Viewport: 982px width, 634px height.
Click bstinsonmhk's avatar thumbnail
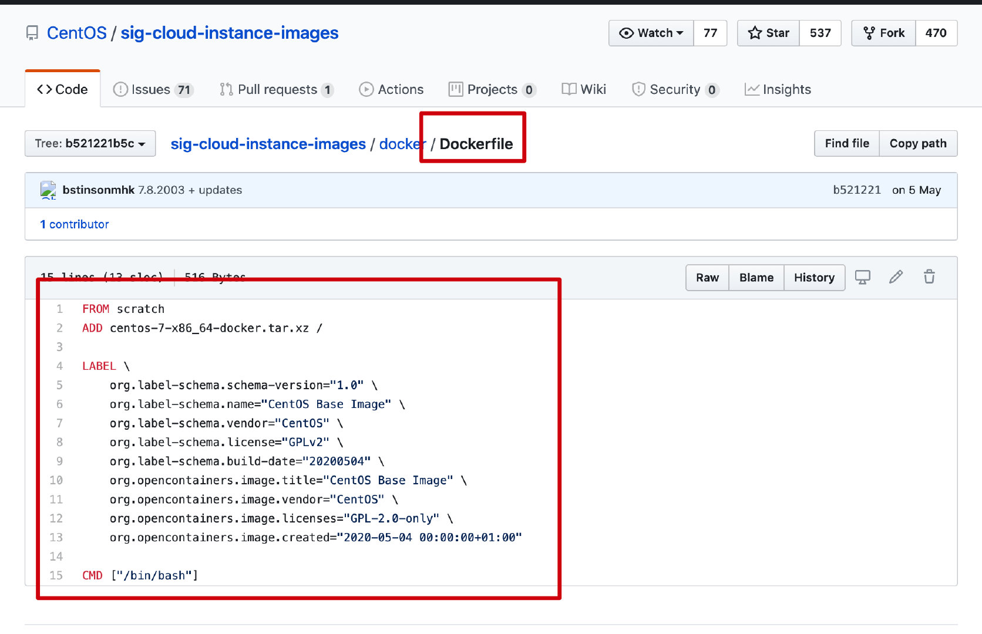[x=48, y=190]
